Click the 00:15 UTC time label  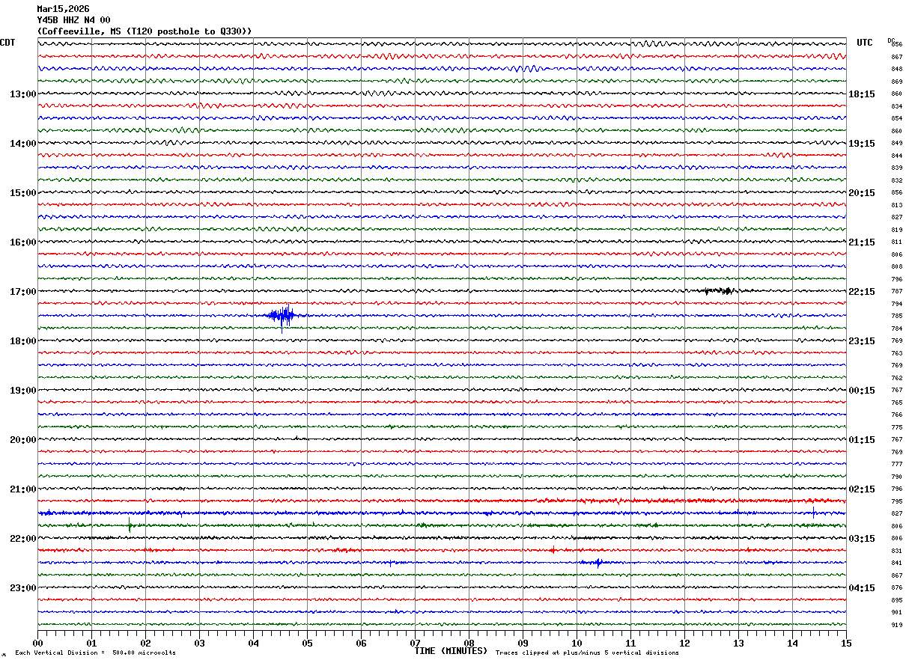[x=862, y=391]
